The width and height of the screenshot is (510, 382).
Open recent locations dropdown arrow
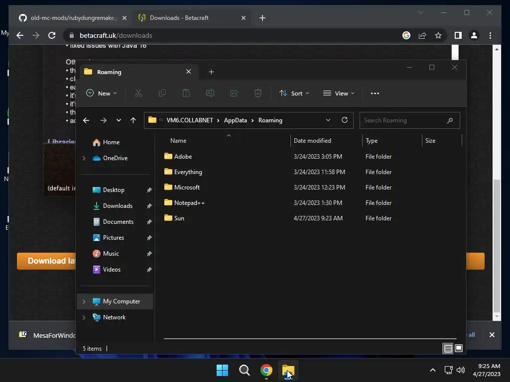coord(119,120)
